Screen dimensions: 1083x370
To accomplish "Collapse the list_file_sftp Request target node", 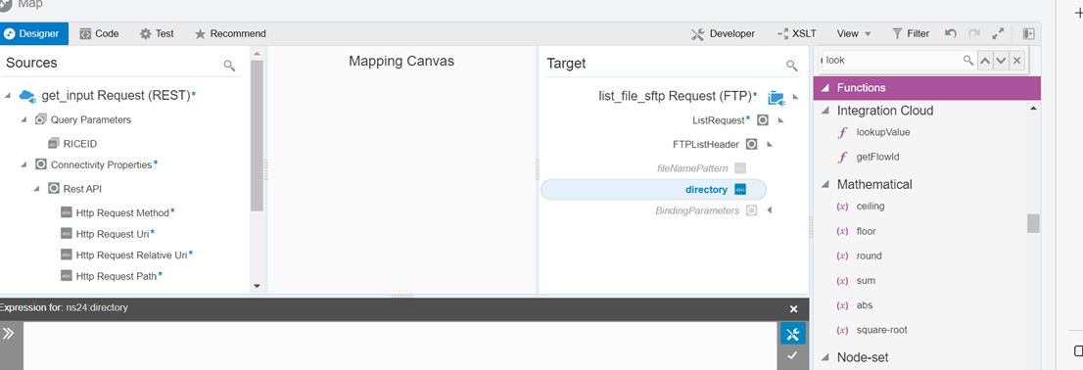I will (x=796, y=97).
